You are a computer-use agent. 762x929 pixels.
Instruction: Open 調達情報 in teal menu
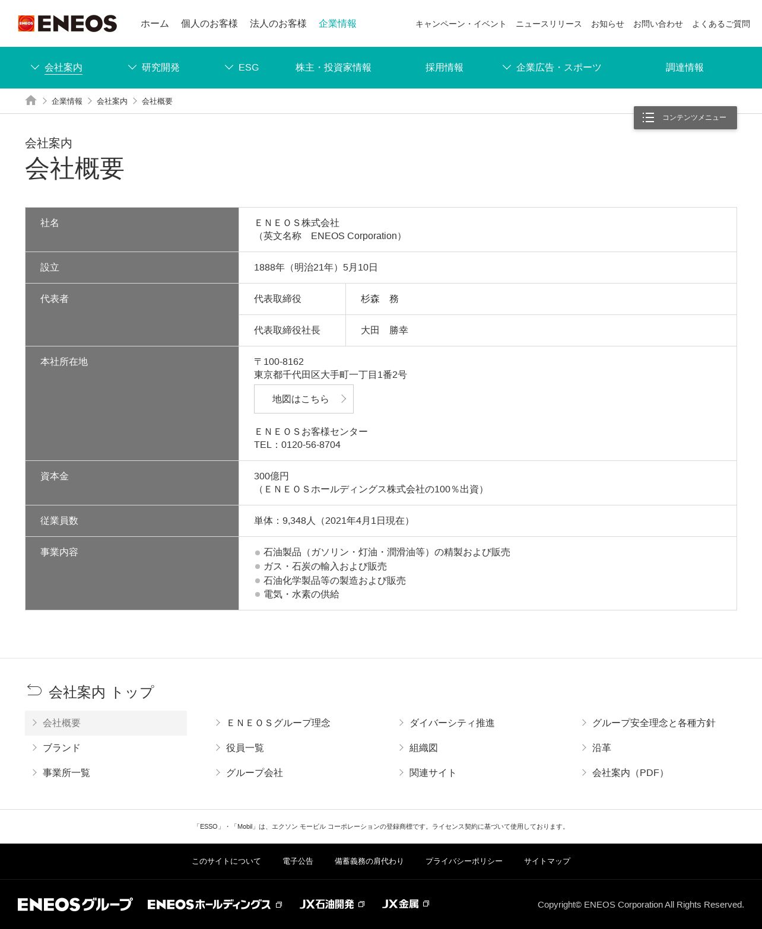point(685,68)
